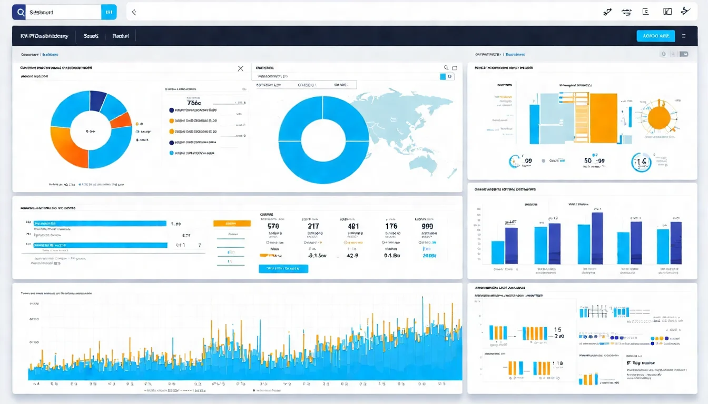Screen dimensions: 708x404
Task: Toggle the switch above the top-right chart panel
Action: coord(683,54)
